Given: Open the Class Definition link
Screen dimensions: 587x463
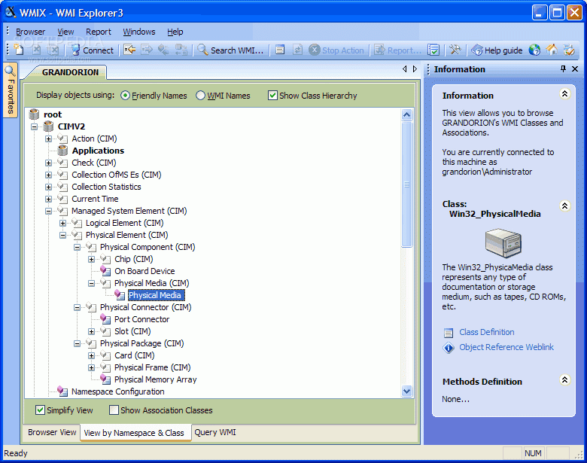Looking at the screenshot, I should (486, 332).
